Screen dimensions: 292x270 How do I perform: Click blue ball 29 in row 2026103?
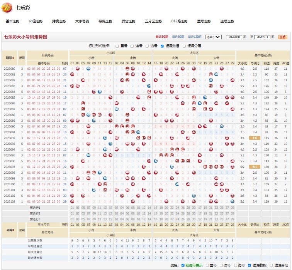[233, 201]
